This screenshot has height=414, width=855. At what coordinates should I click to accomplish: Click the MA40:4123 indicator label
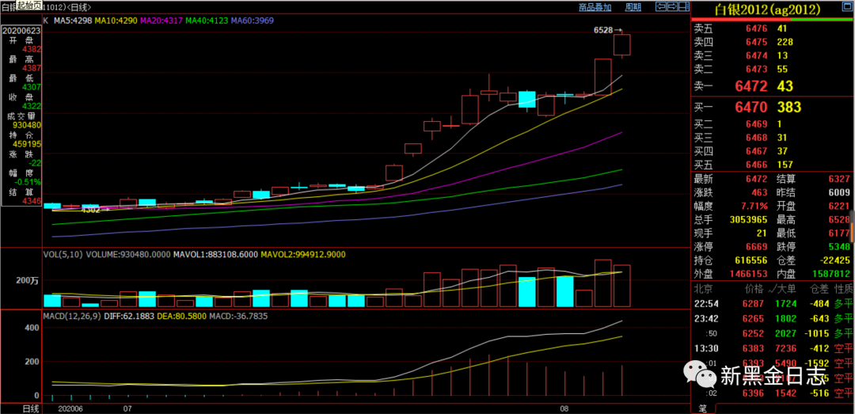click(207, 21)
